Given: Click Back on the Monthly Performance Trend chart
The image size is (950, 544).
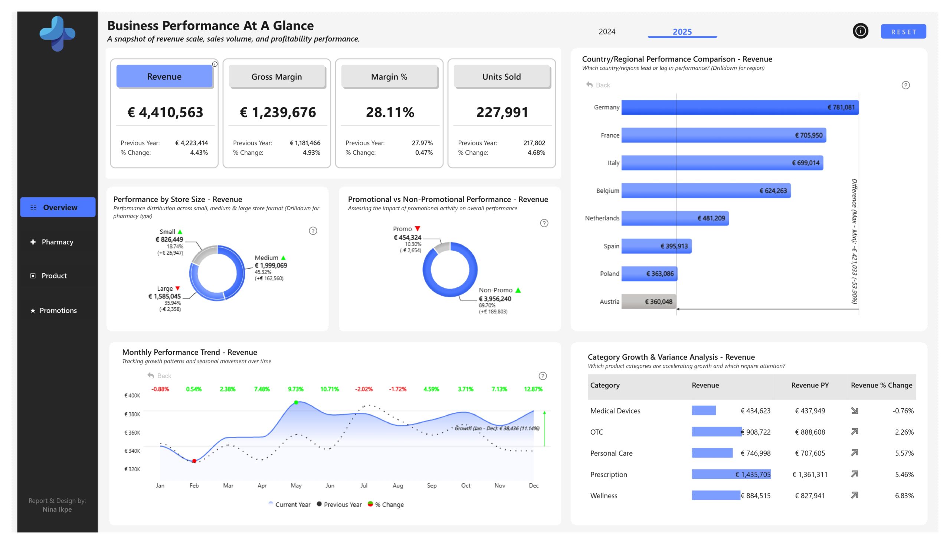Looking at the screenshot, I should [x=160, y=376].
